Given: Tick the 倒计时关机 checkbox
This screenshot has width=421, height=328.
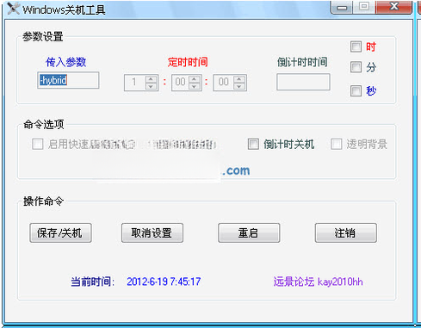Looking at the screenshot, I should (253, 144).
